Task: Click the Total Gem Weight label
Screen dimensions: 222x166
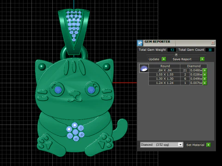Action: 152,50
